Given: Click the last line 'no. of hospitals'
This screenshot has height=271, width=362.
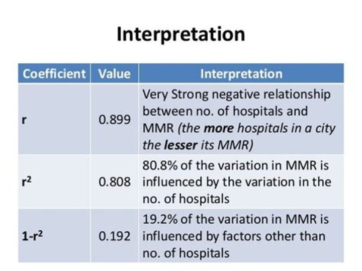Looking at the screenshot, I should tap(186, 253).
